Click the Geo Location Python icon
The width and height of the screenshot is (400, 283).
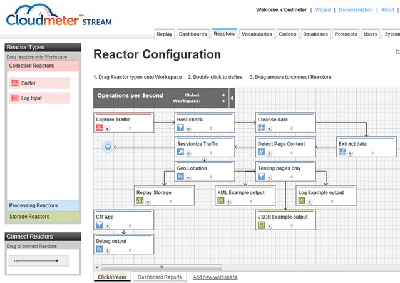pyautogui.click(x=180, y=177)
